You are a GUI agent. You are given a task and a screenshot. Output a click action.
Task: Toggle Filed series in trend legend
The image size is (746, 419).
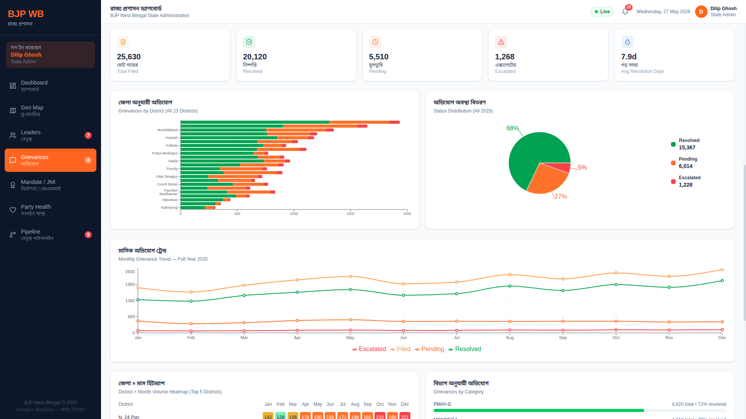coord(400,349)
